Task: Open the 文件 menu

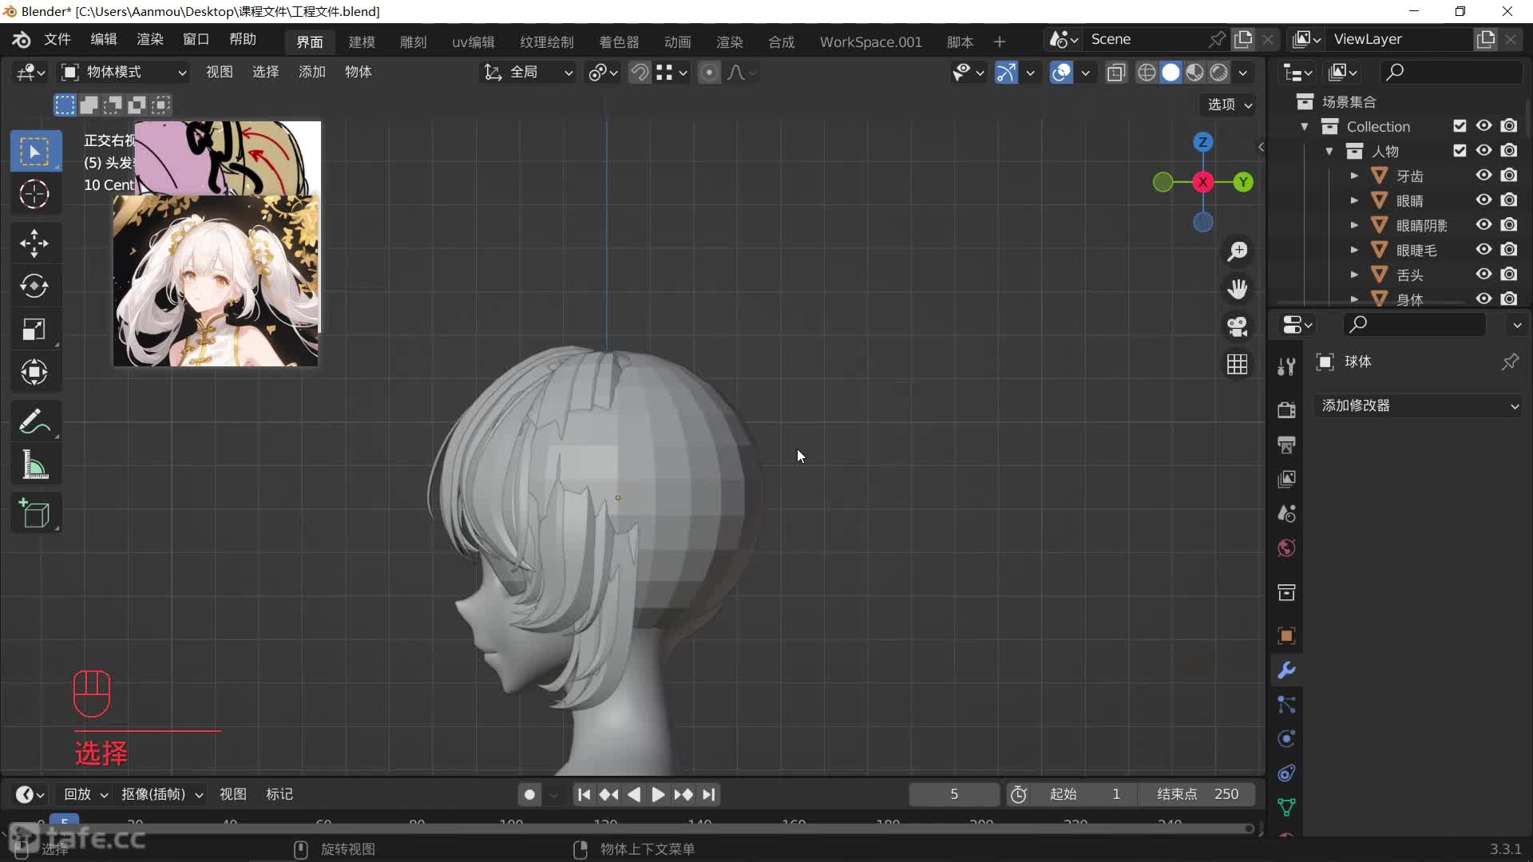Action: (x=57, y=40)
